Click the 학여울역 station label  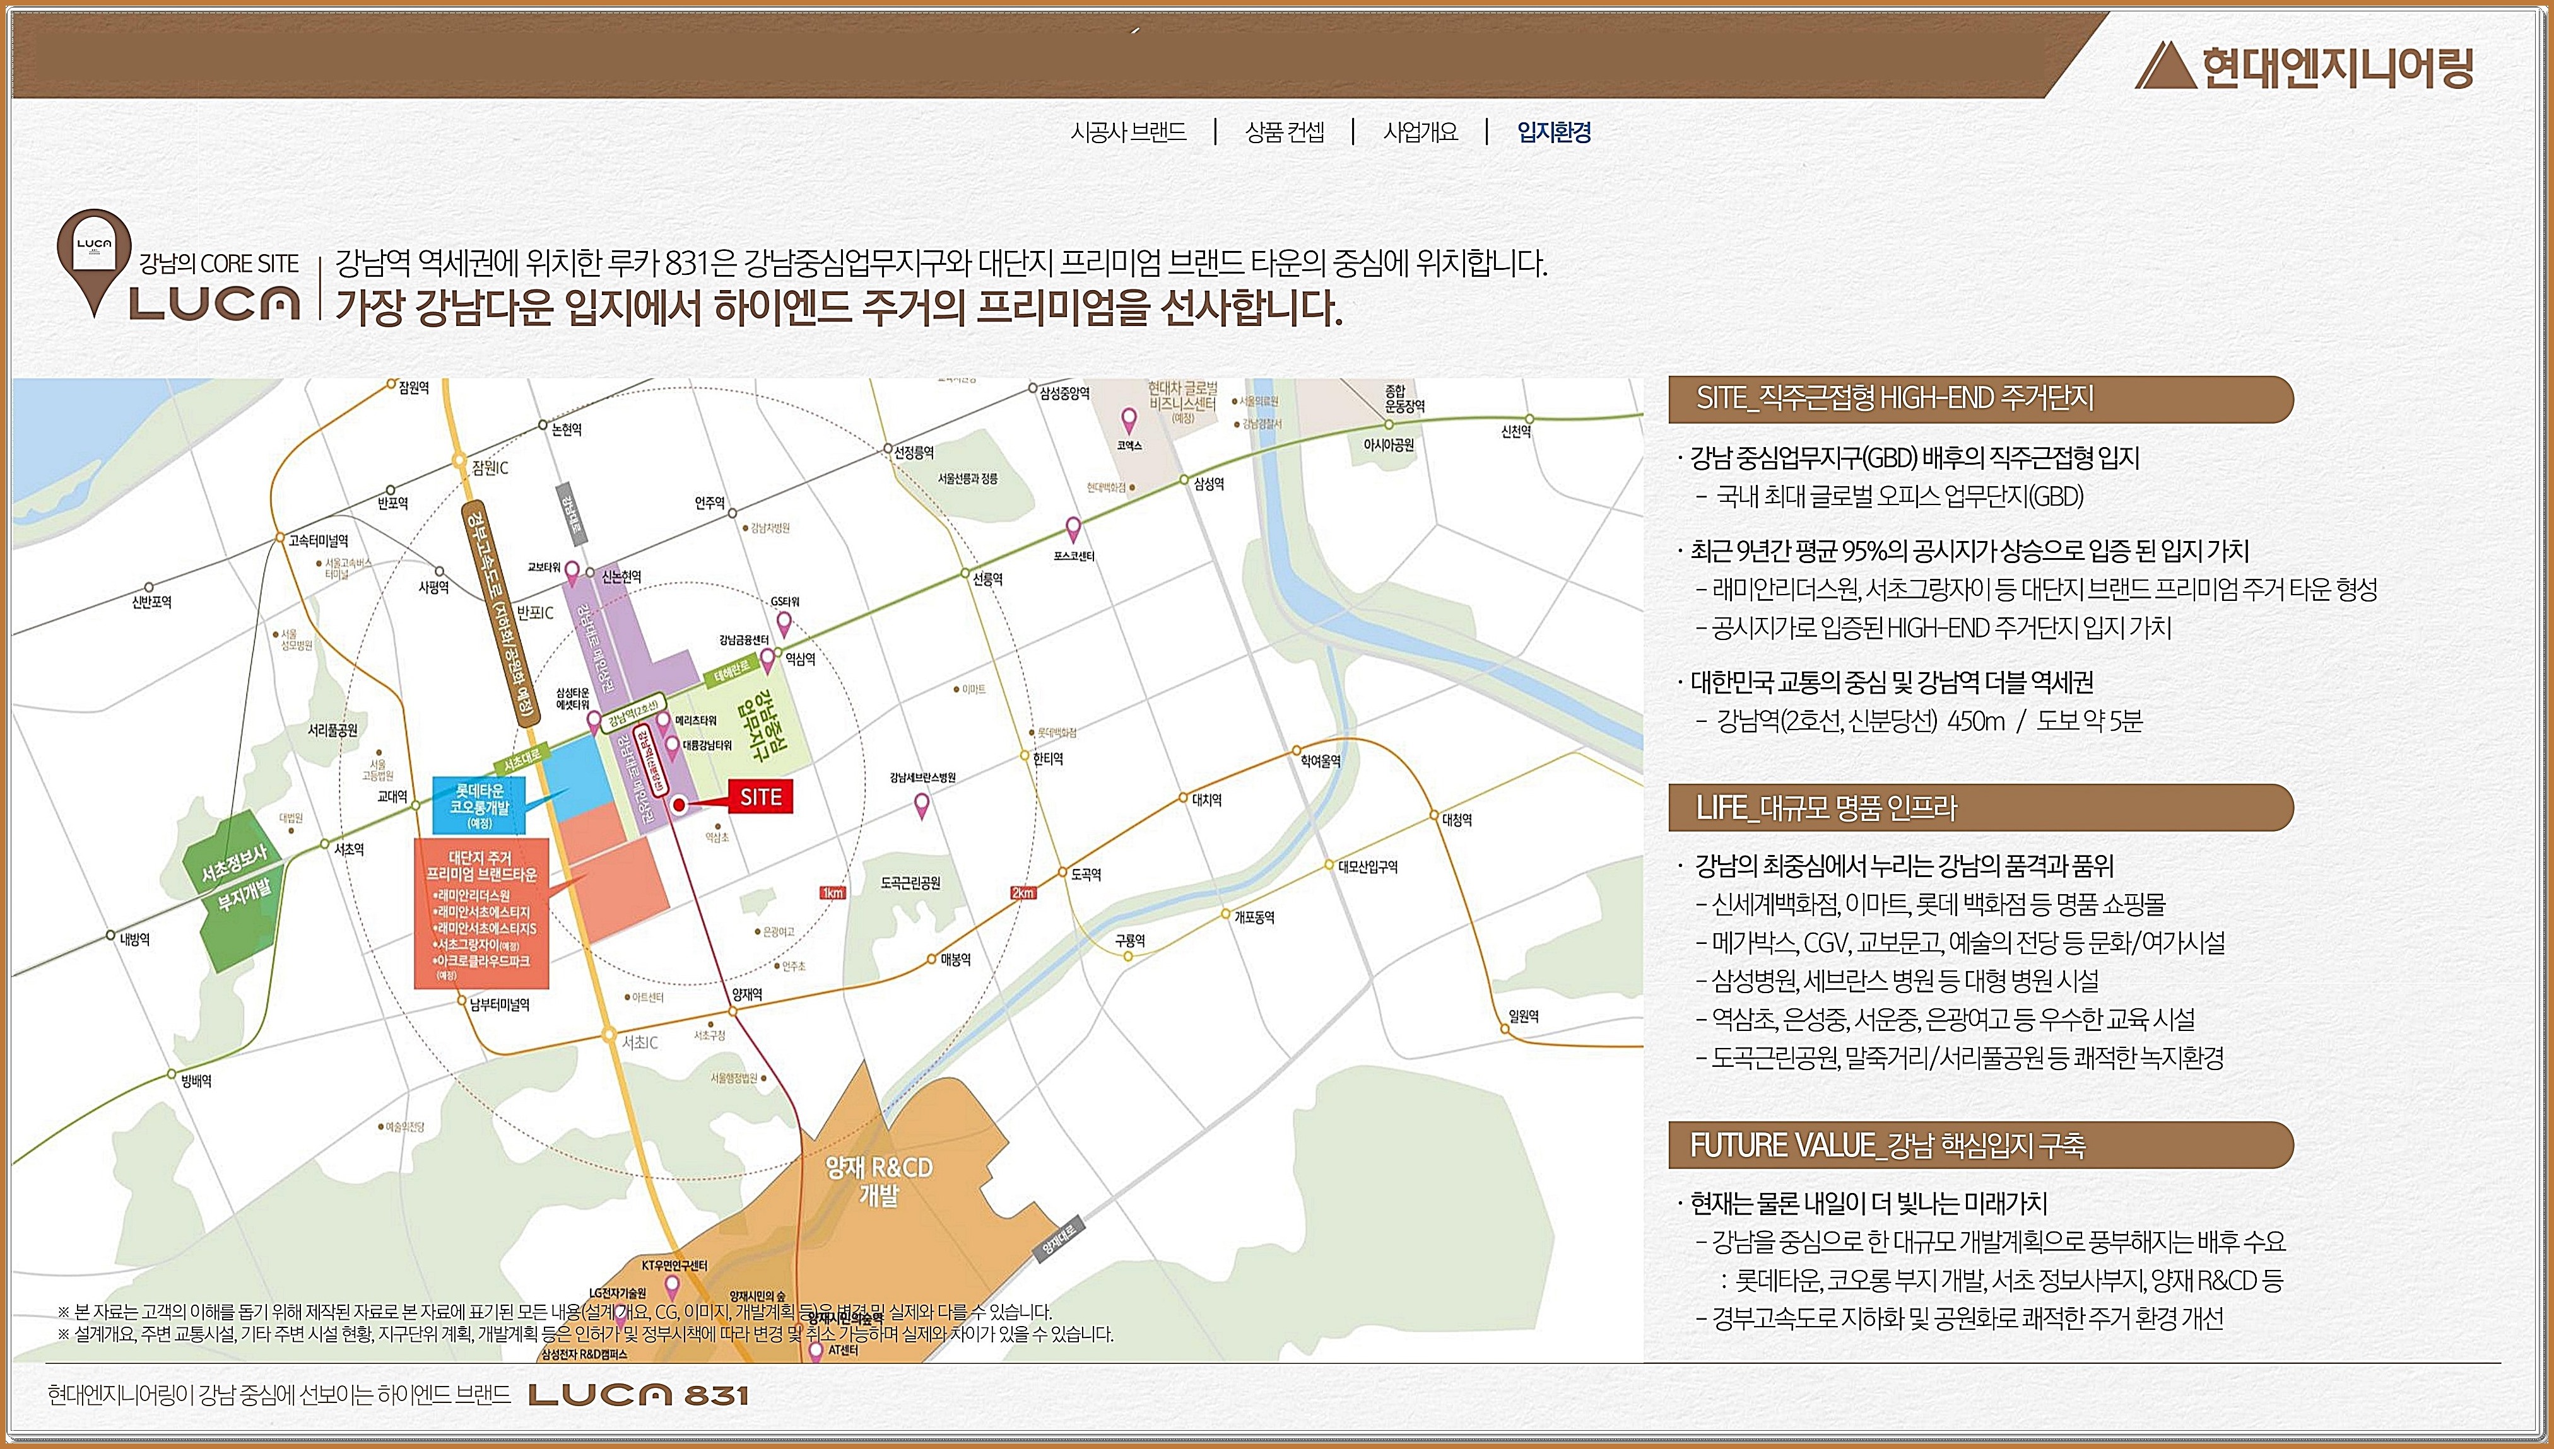(1321, 760)
